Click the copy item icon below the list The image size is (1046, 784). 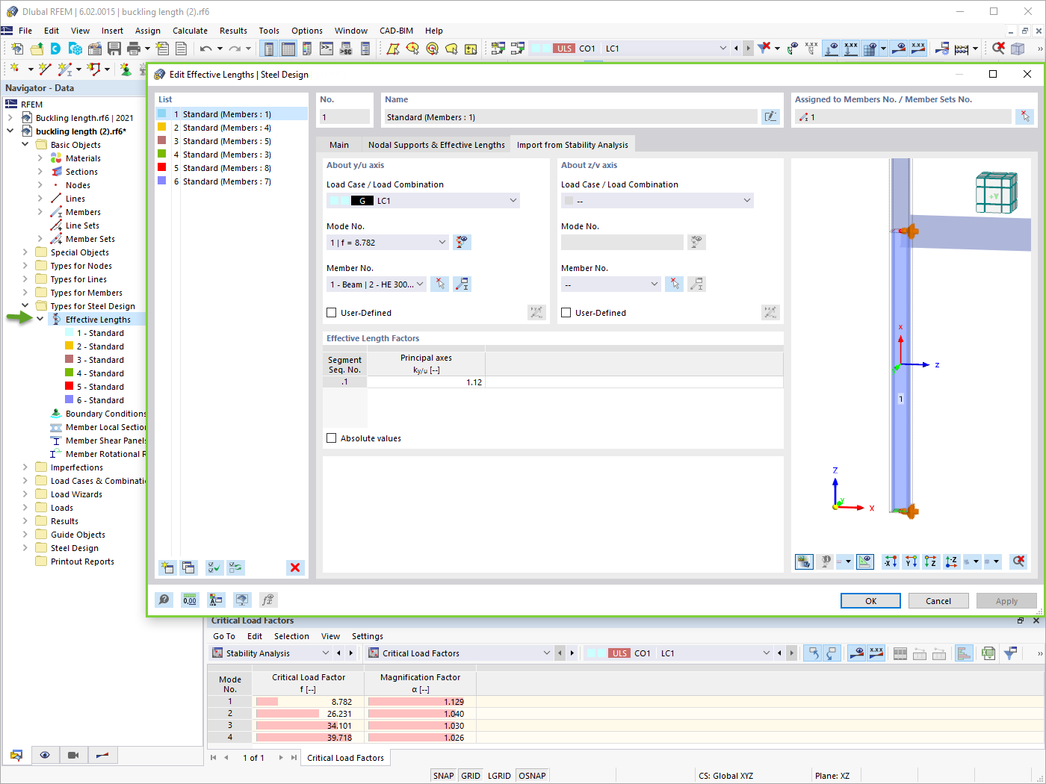coord(188,567)
